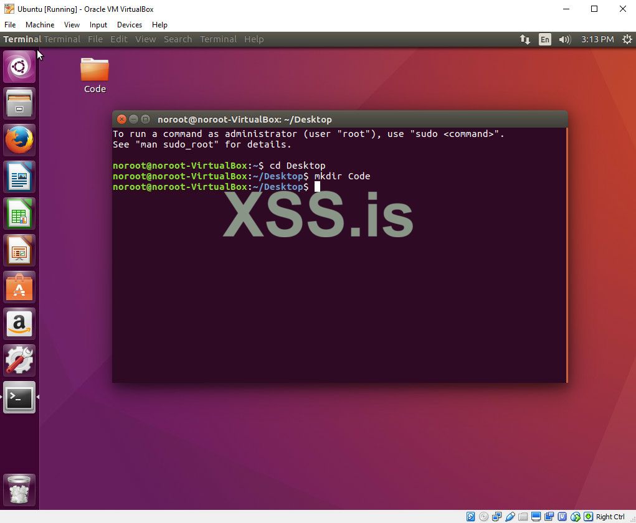
Task: Click the display monitor status icon
Action: click(536, 517)
